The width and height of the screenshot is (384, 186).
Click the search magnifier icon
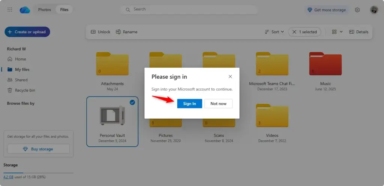coord(127,9)
